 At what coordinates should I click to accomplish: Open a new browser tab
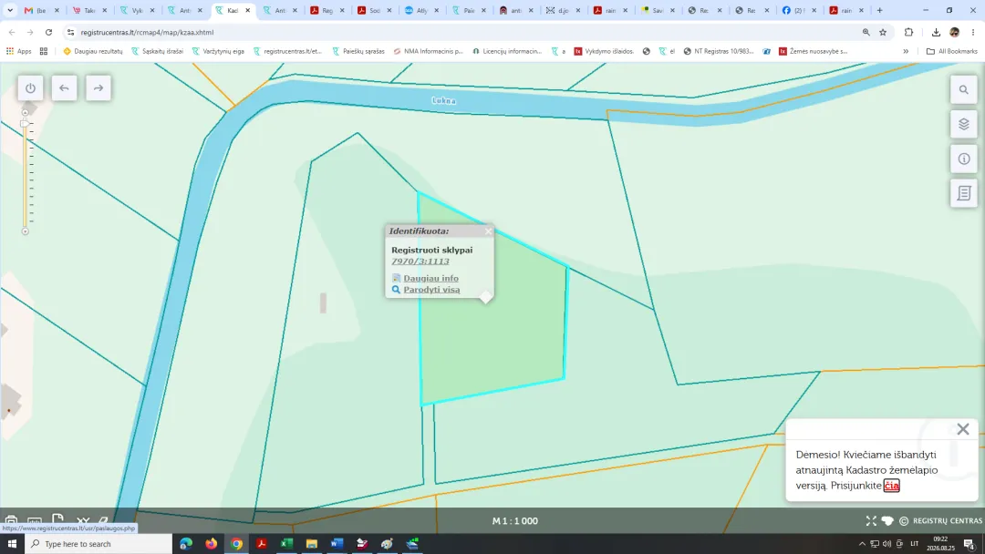point(879,10)
